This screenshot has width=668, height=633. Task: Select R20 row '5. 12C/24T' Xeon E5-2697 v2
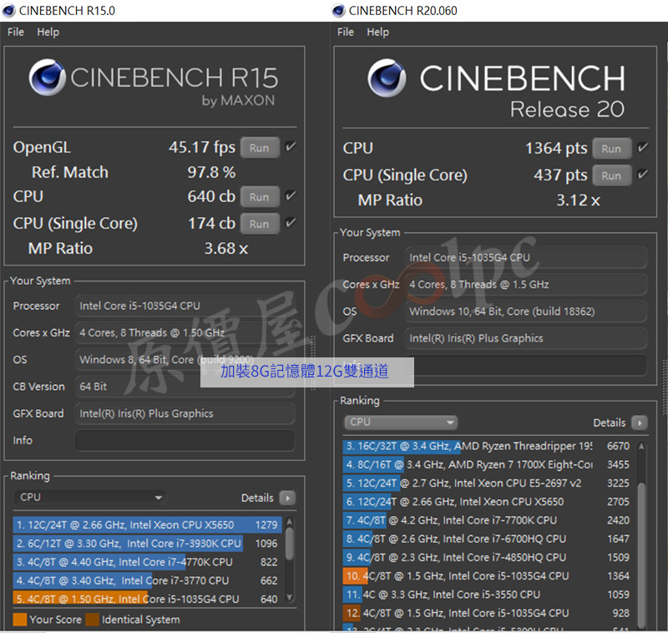point(488,483)
